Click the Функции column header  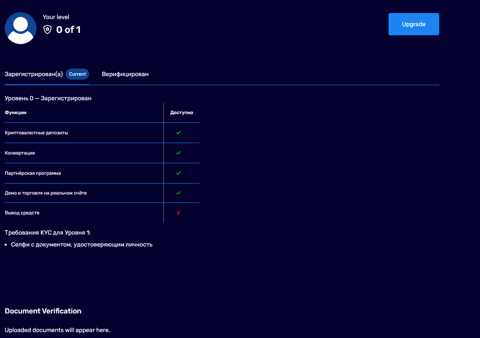point(15,113)
